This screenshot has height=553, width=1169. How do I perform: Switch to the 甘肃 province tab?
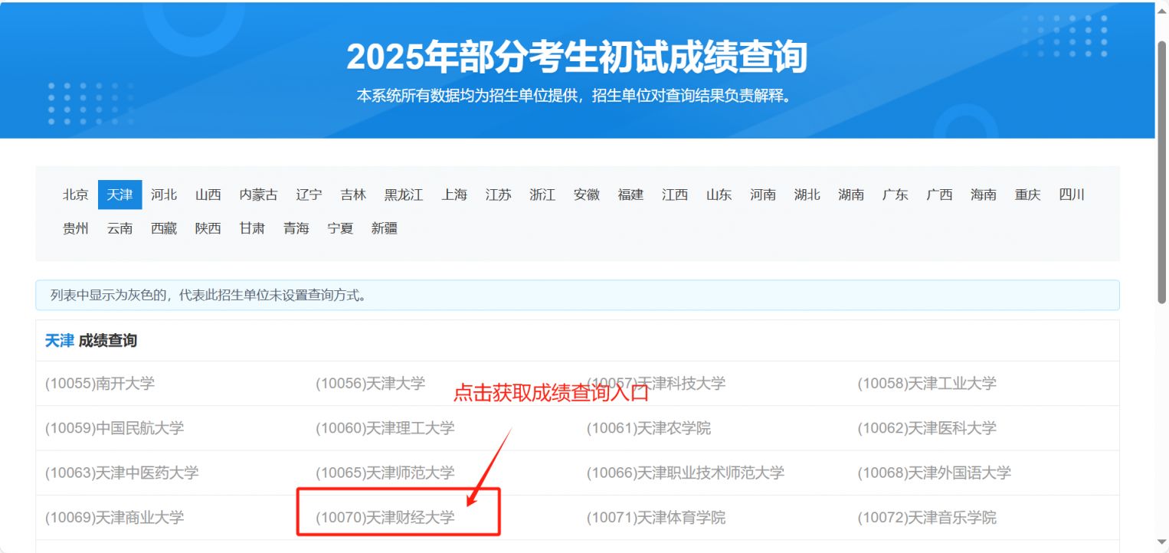pyautogui.click(x=252, y=228)
